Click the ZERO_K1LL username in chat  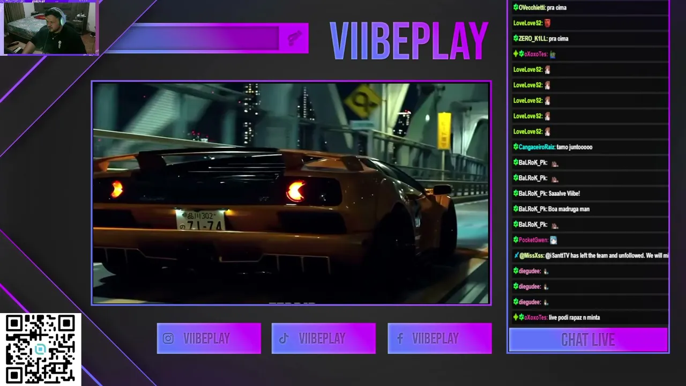tap(533, 39)
